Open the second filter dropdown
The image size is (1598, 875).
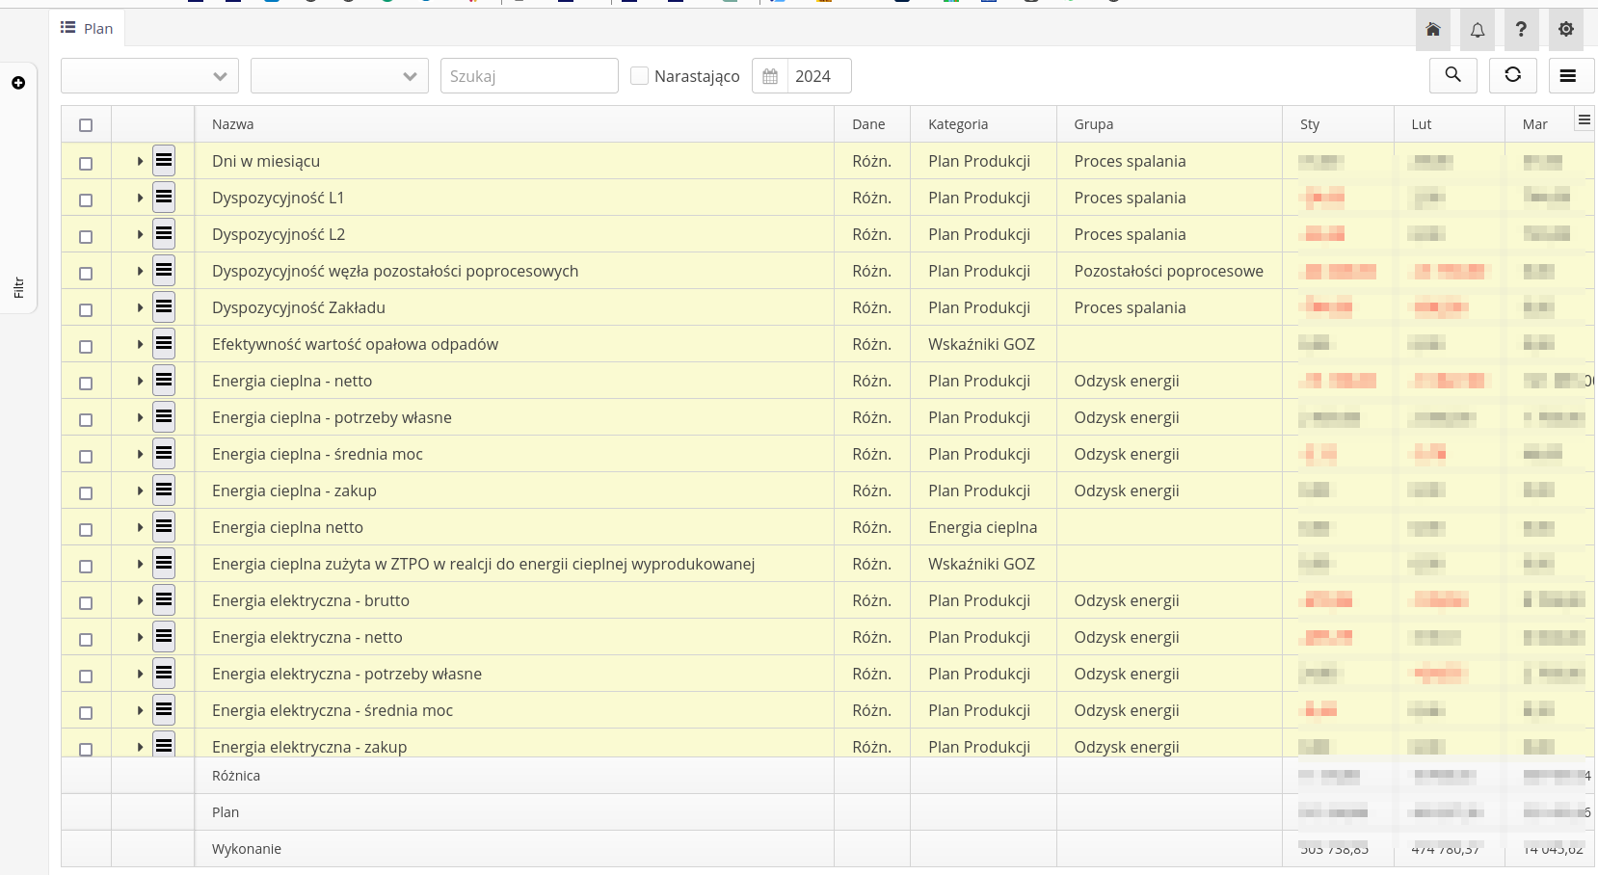tap(339, 76)
